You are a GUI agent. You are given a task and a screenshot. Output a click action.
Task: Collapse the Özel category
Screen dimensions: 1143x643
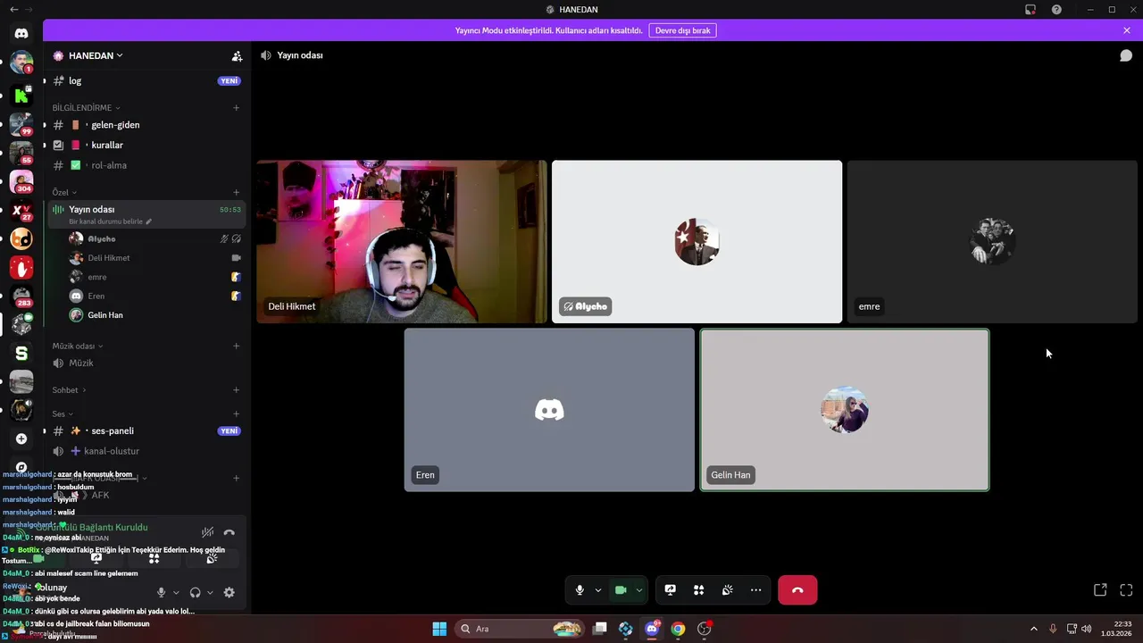64,192
